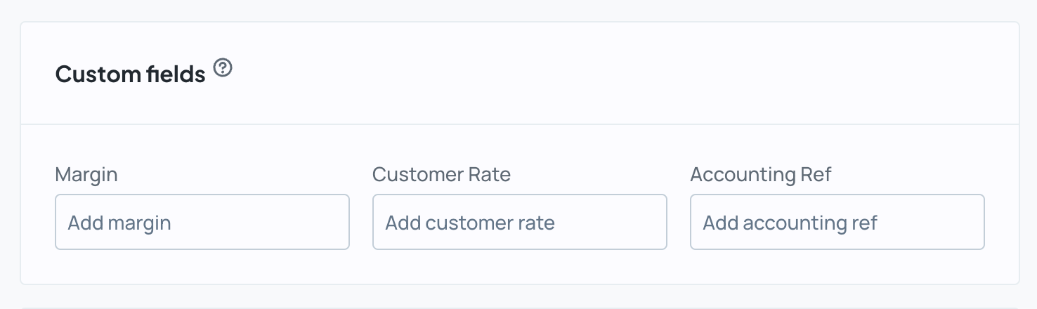Image resolution: width=1037 pixels, height=309 pixels.
Task: Click the Accounting Ref field label
Action: (x=761, y=175)
